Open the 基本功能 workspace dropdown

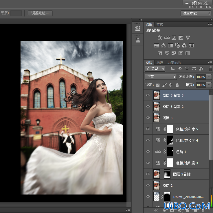coord(196,14)
